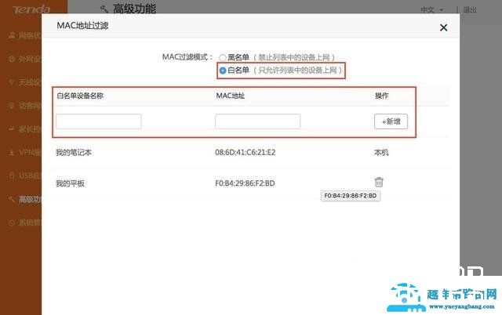Viewport: 502px width, 315px height.
Task: Click MAC address 08:6D:41:C6:21:E2
Action: pos(246,153)
